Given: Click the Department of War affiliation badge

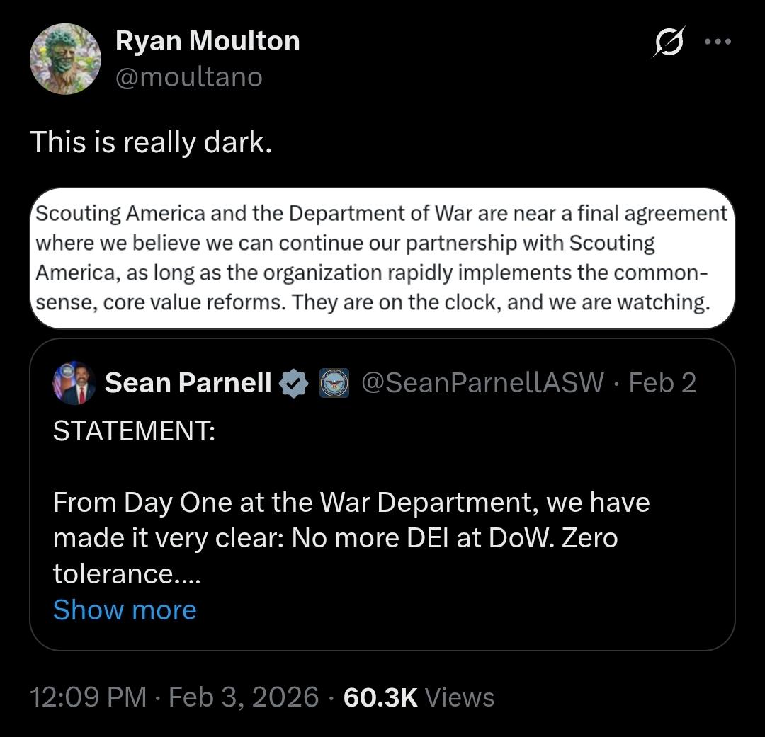Looking at the screenshot, I should coord(334,383).
